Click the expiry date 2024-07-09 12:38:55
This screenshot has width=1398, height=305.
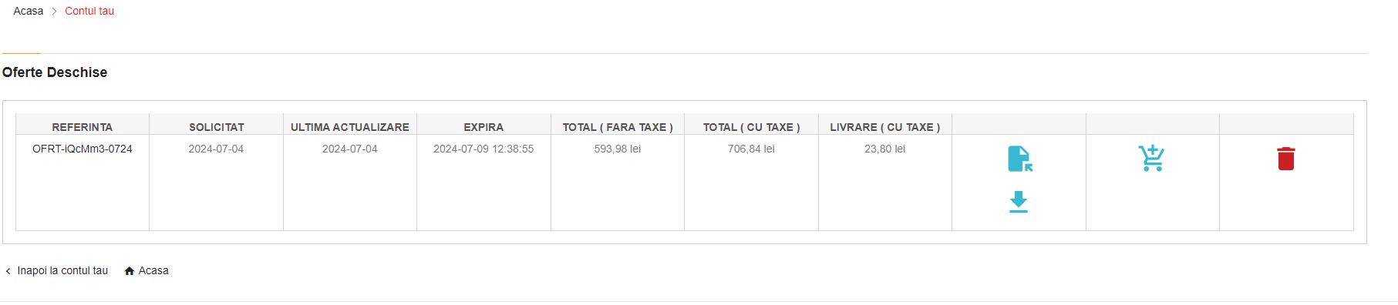[483, 149]
